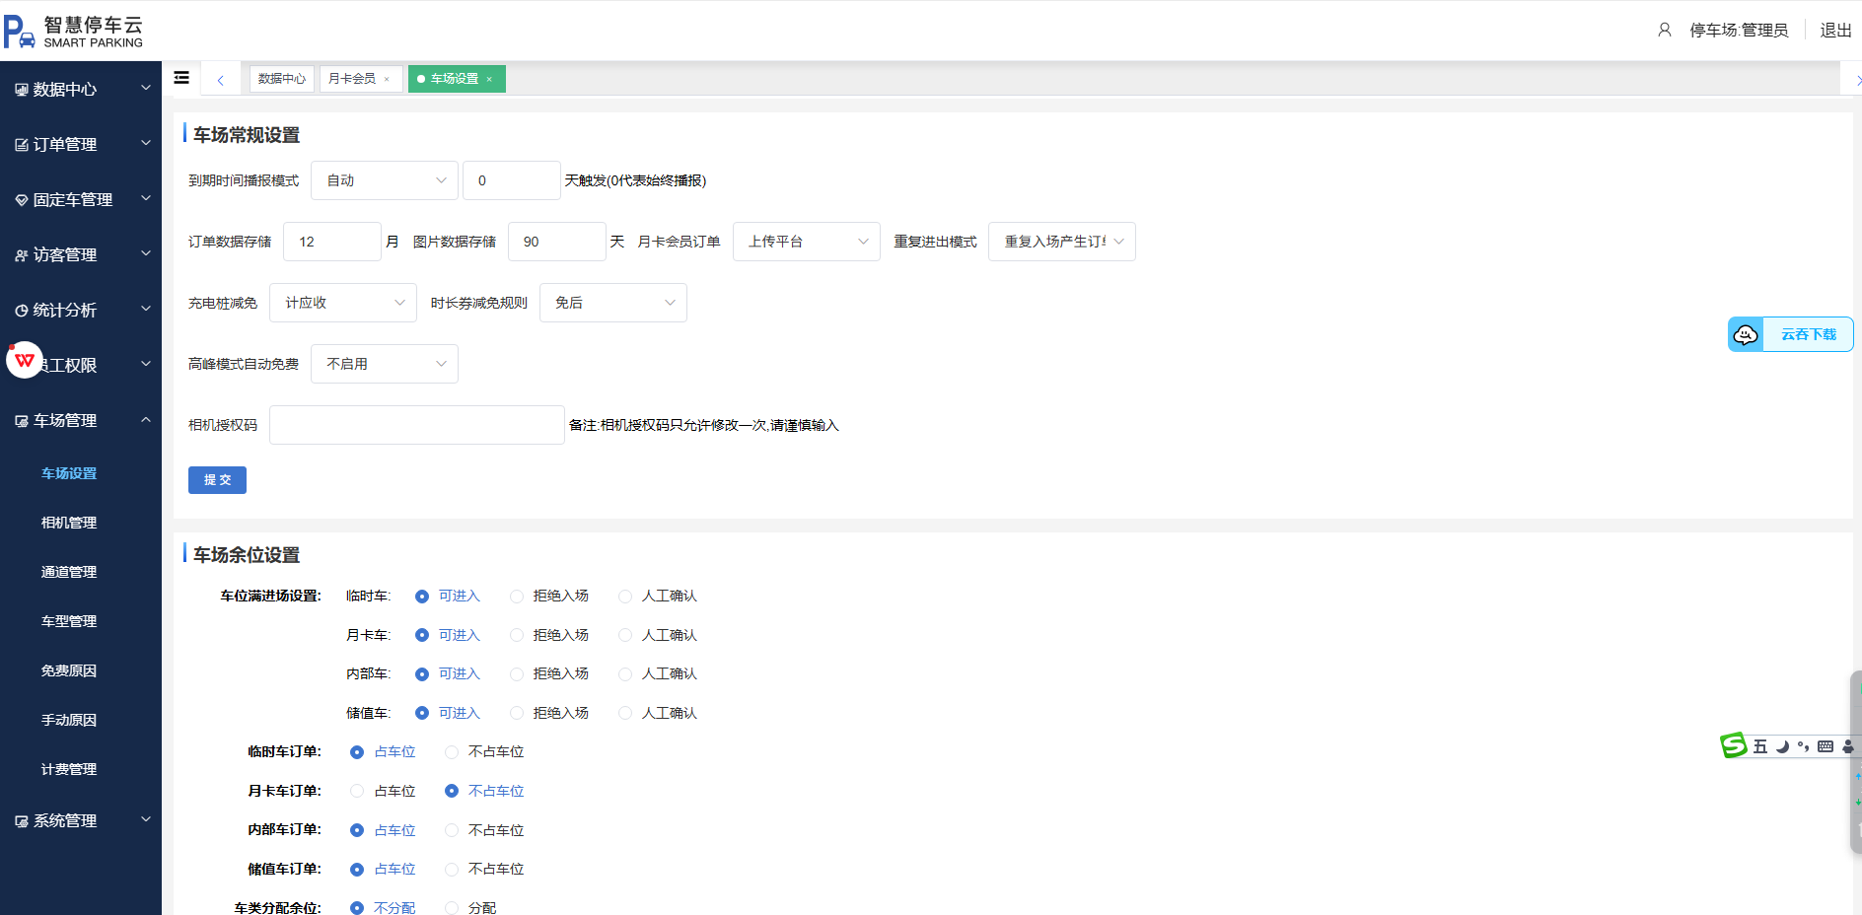Image resolution: width=1862 pixels, height=915 pixels.
Task: Click the user profile icon near 停车场:管理员
Action: coord(1664,29)
